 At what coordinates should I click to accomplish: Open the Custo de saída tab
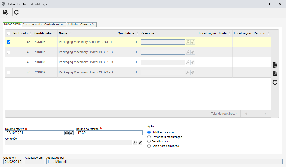pyautogui.click(x=32, y=24)
